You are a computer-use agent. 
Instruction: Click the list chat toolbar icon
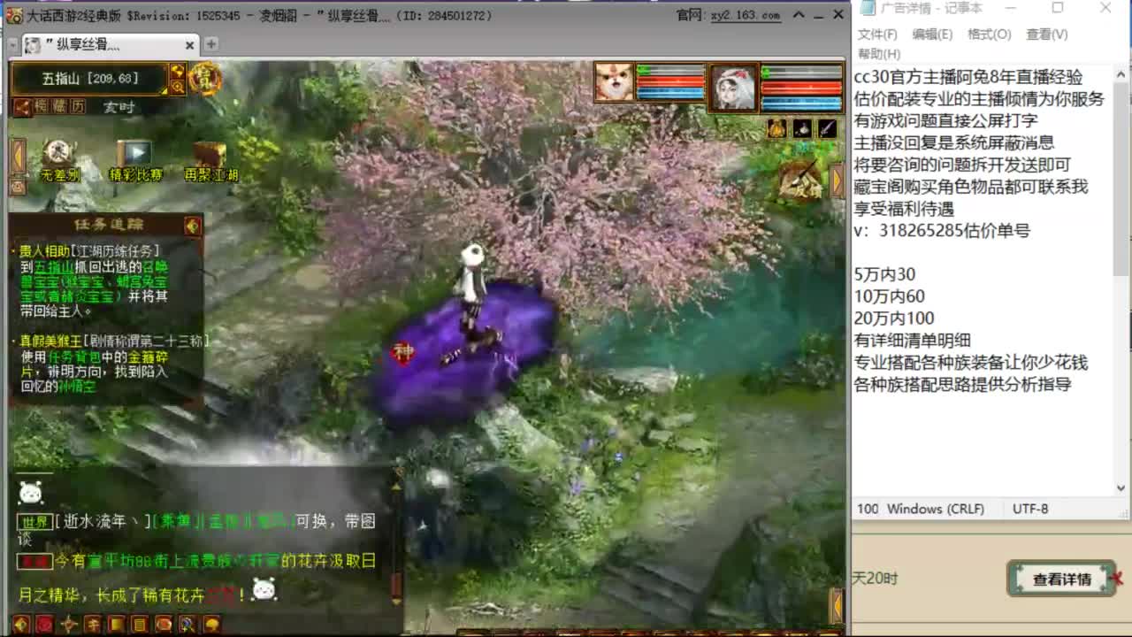pos(140,625)
